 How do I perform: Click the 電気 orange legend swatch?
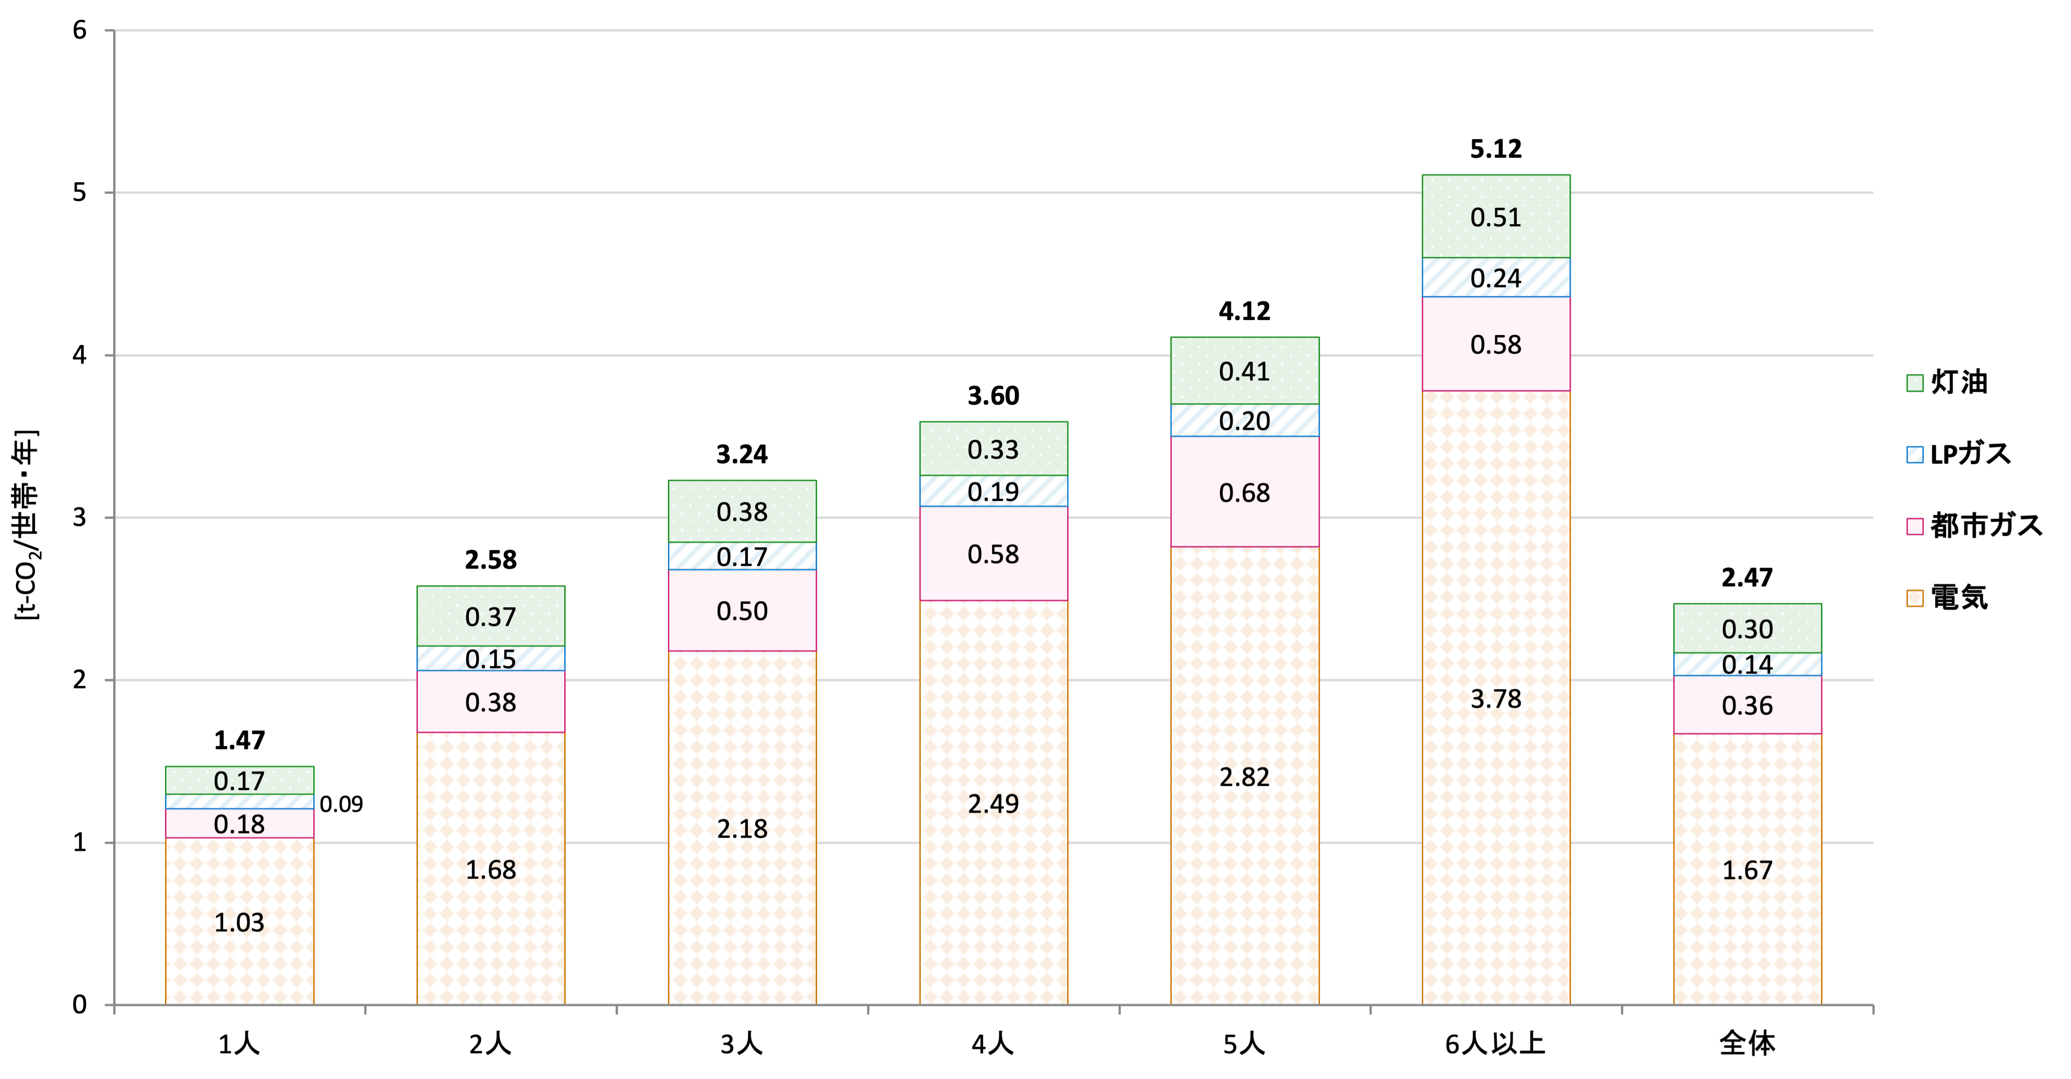tap(1914, 599)
